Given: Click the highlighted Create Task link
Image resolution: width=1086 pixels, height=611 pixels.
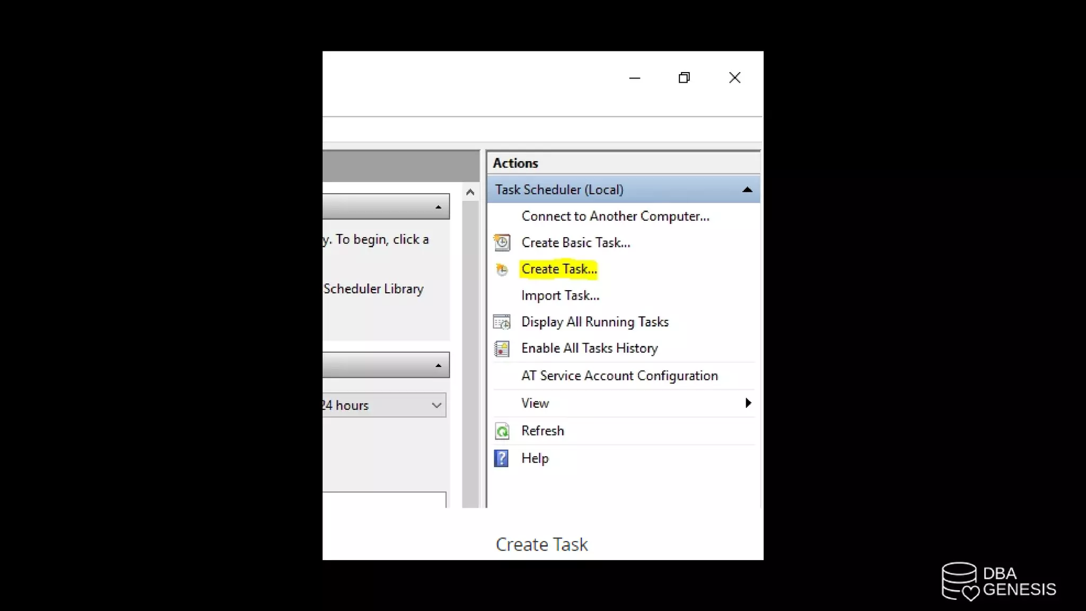Looking at the screenshot, I should coord(559,269).
